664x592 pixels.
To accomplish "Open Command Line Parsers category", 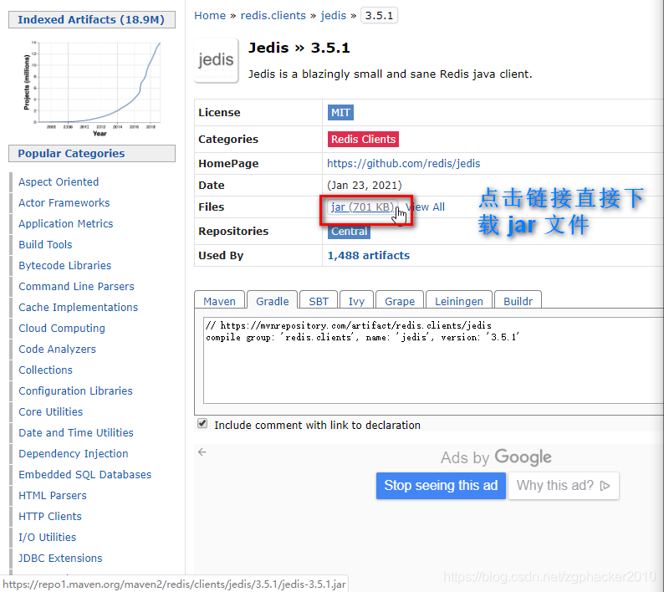I will (x=76, y=286).
